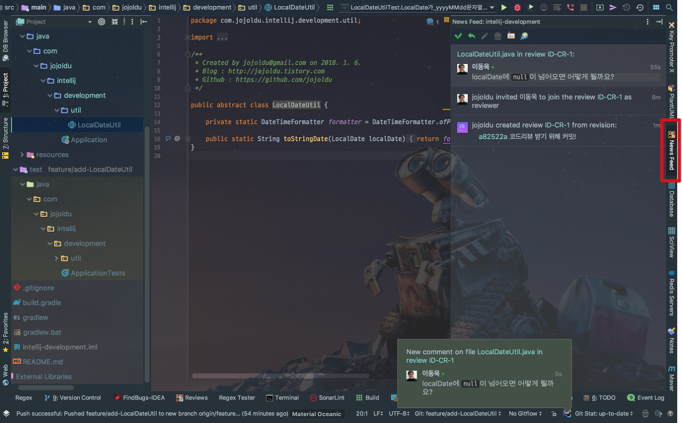This screenshot has height=423, width=682.
Task: Click cursor position 20:1 in status bar
Action: click(361, 413)
